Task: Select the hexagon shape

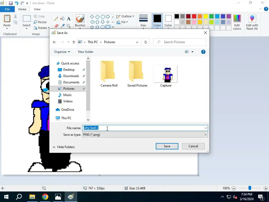Action: [x=103, y=17]
